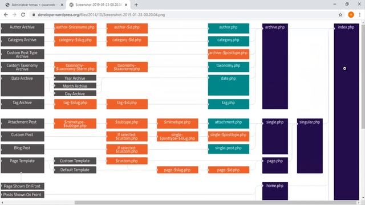This screenshot has width=365, height=205.
Task: Click the page-$id.php box
Action: (229, 170)
